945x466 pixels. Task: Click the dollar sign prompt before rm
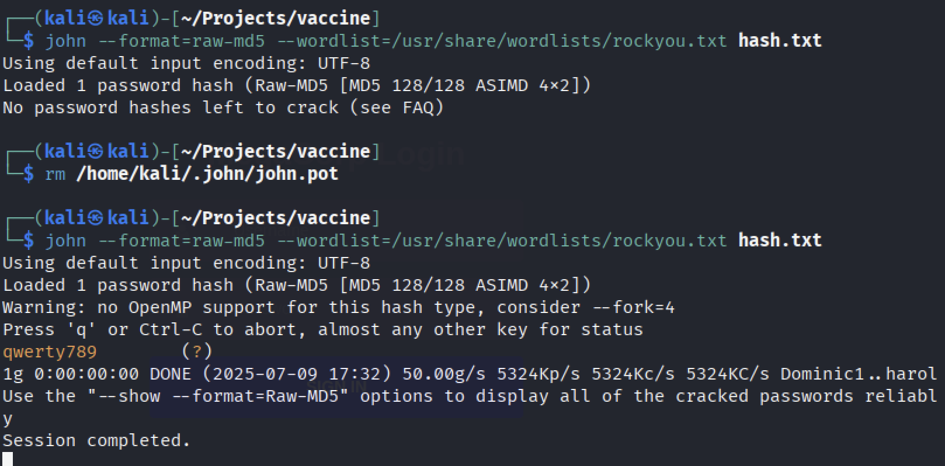point(29,174)
